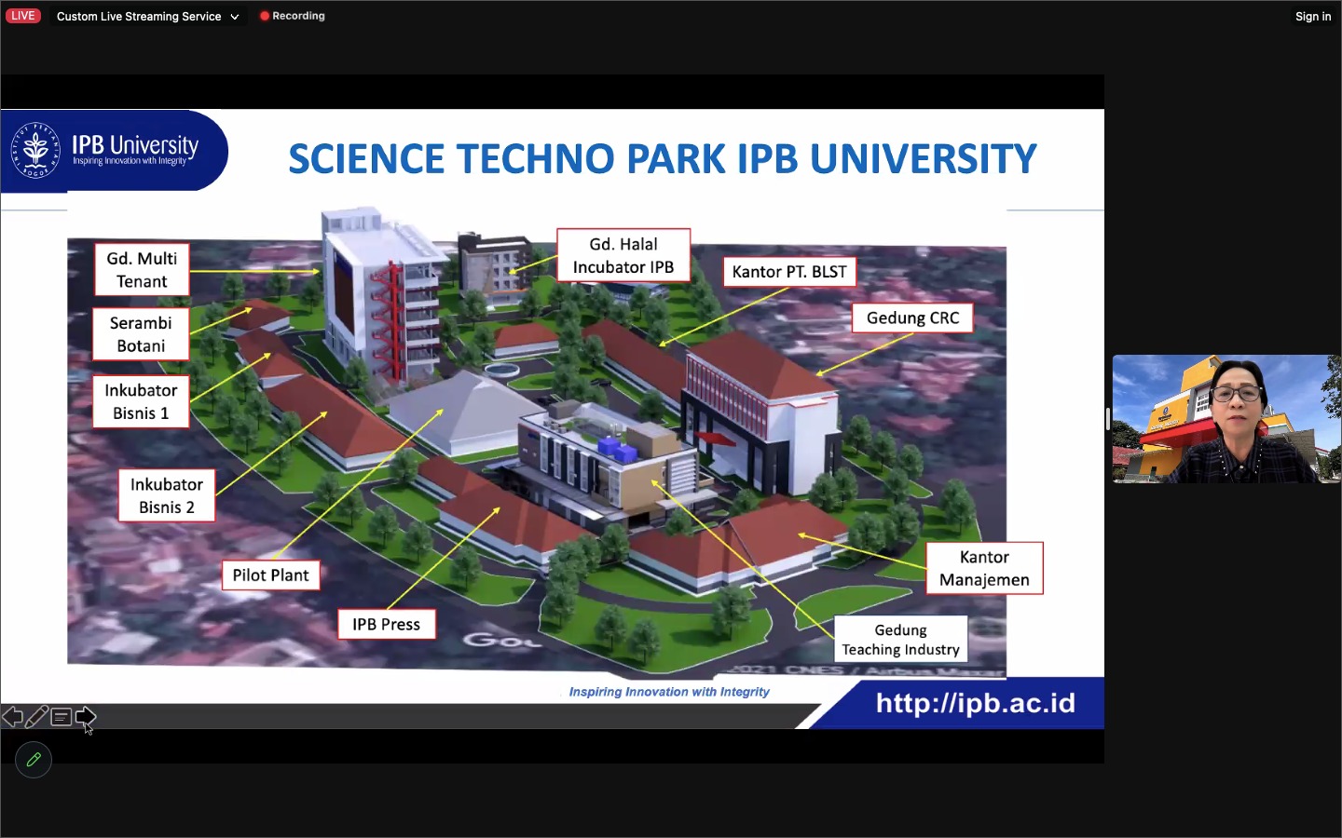Select the pencil annotation tool in the toolbar
The image size is (1342, 838).
tap(37, 716)
